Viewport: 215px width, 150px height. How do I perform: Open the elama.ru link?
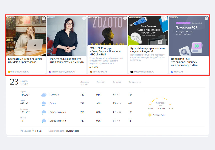pyautogui.click(x=178, y=72)
